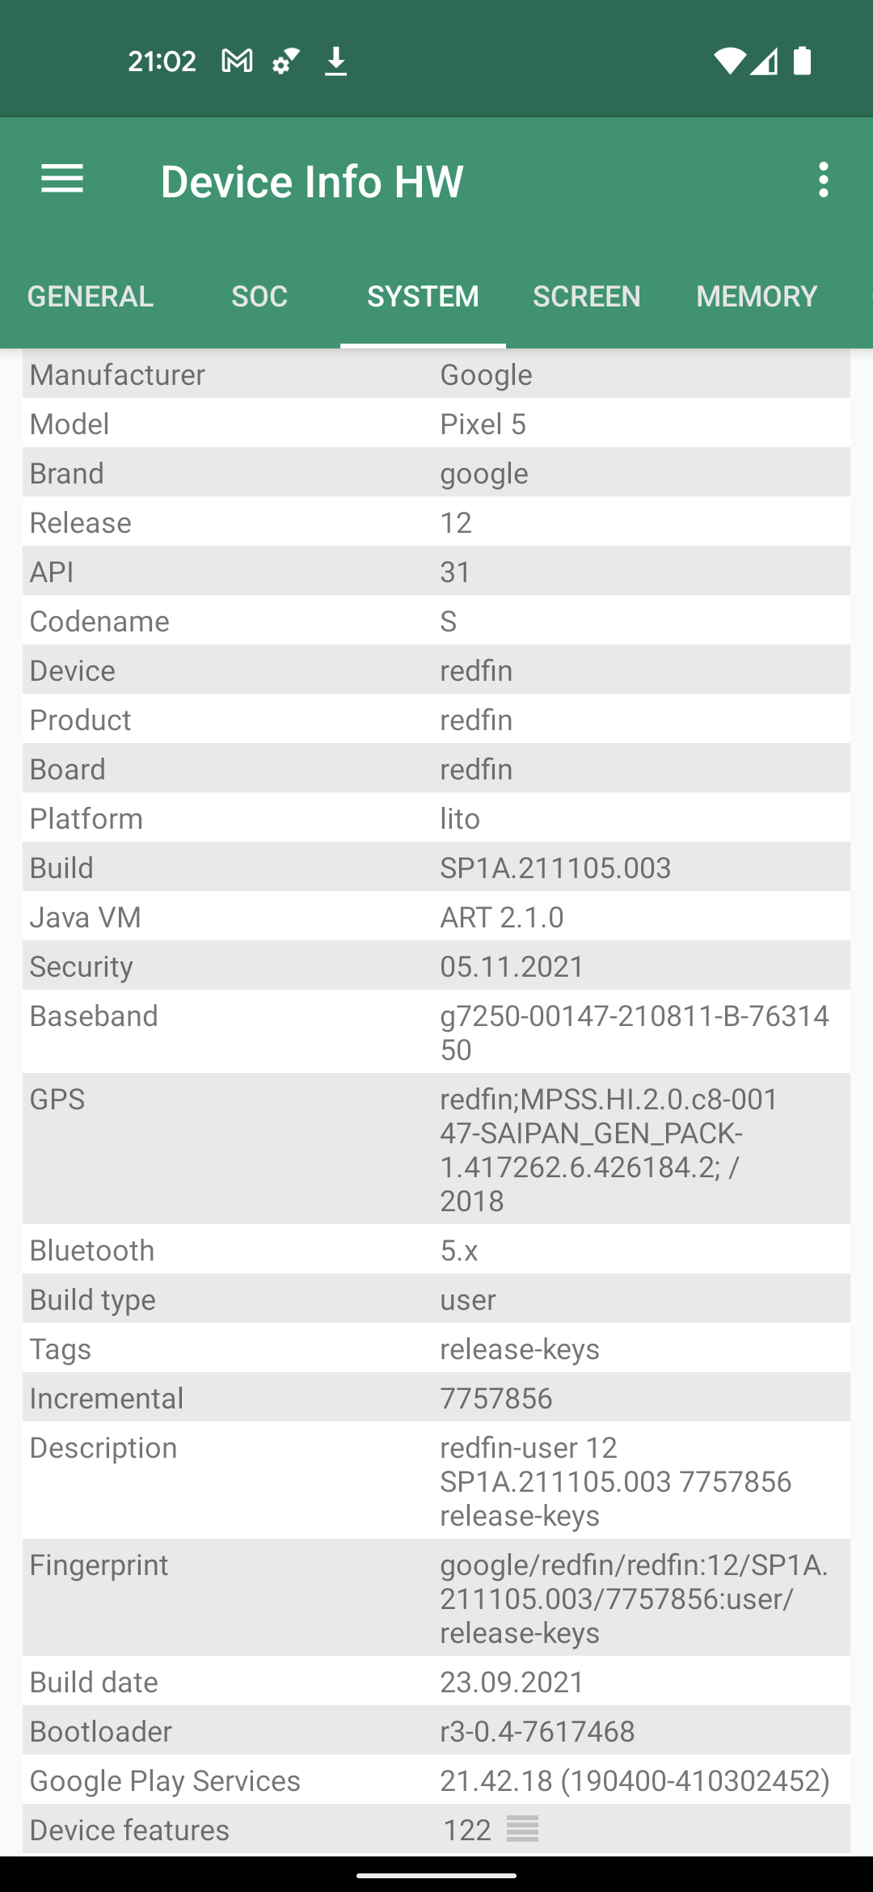The height and width of the screenshot is (1892, 873).
Task: Select the SYSTEM tab
Action: [423, 297]
